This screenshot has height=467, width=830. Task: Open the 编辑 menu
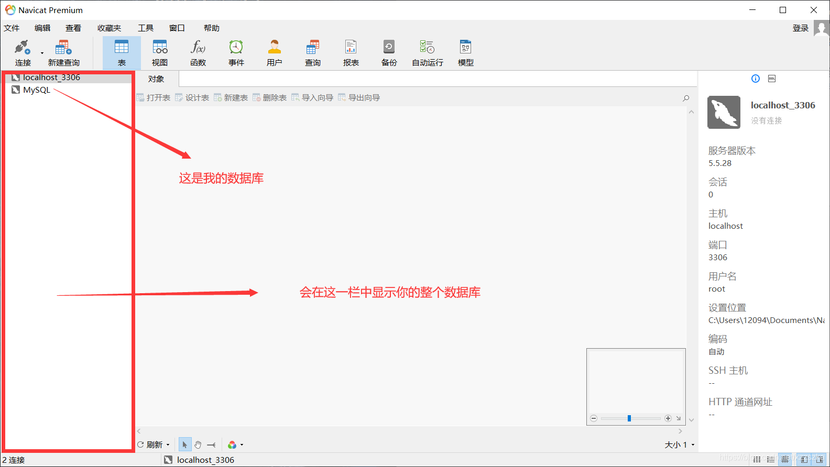[42, 28]
